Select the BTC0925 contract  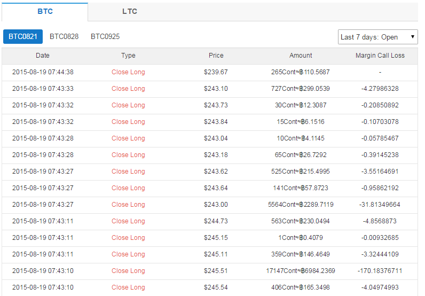coord(105,37)
